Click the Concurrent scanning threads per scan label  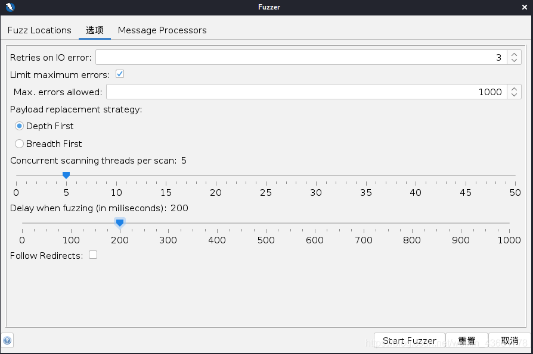[94, 161]
